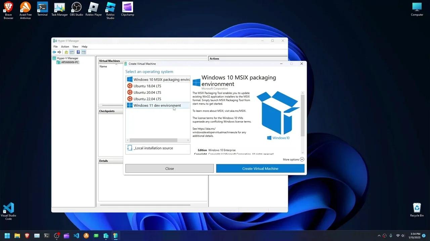This screenshot has width=430, height=241.
Task: Open Avast Free Antivirus desktop icon
Action: pyautogui.click(x=25, y=7)
